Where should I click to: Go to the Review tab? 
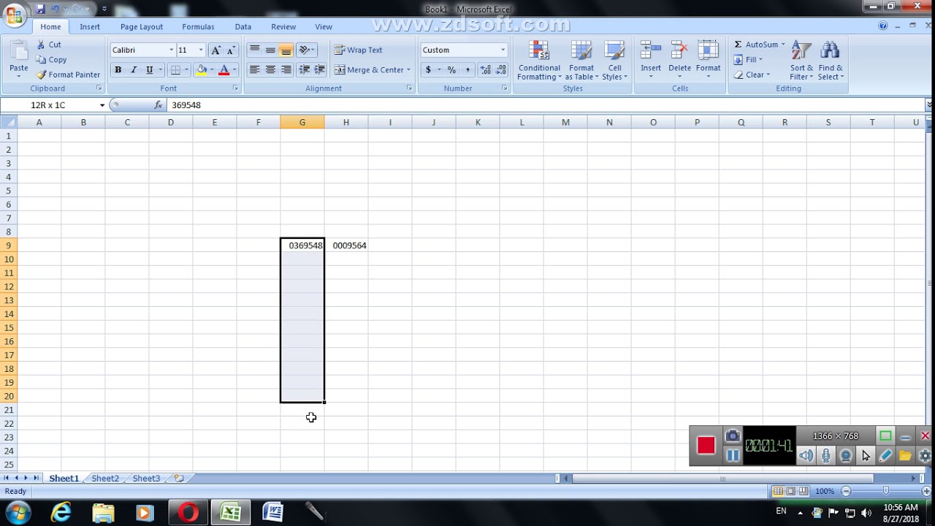(x=283, y=27)
